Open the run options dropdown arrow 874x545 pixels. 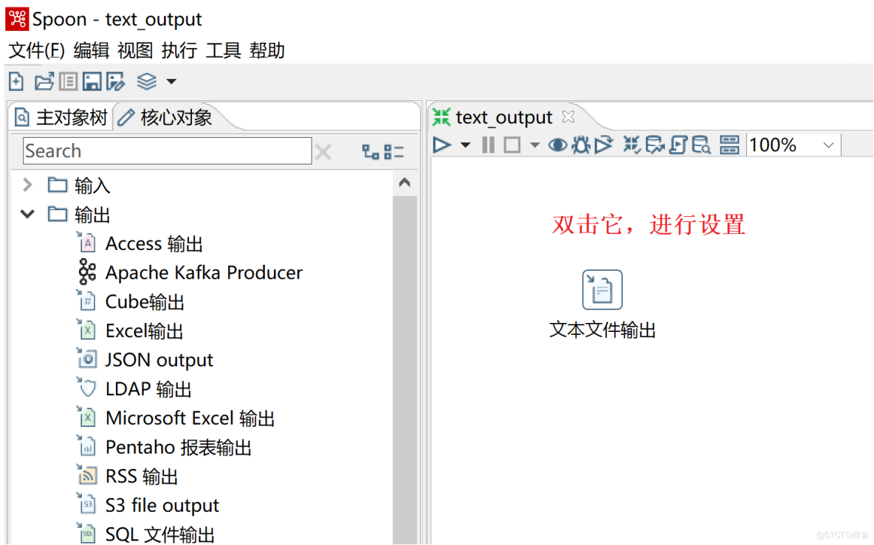(x=466, y=145)
